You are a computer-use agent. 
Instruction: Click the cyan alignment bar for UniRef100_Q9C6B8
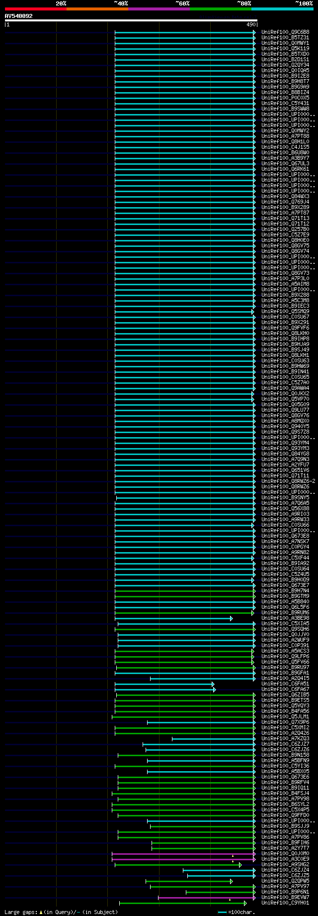coord(185,32)
